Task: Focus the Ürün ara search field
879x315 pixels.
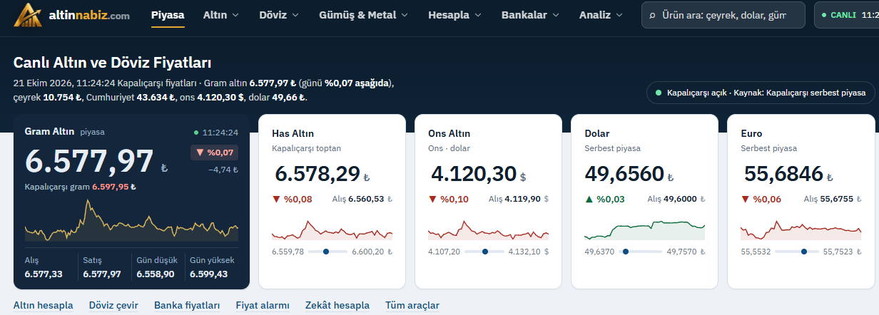Action: [x=723, y=15]
